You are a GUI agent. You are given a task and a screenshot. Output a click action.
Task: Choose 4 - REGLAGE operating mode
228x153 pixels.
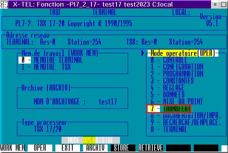[167, 88]
